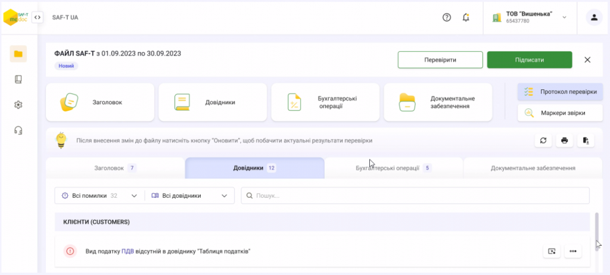Click the green Підписати button
Screen dimensions: 610x275
click(x=530, y=60)
